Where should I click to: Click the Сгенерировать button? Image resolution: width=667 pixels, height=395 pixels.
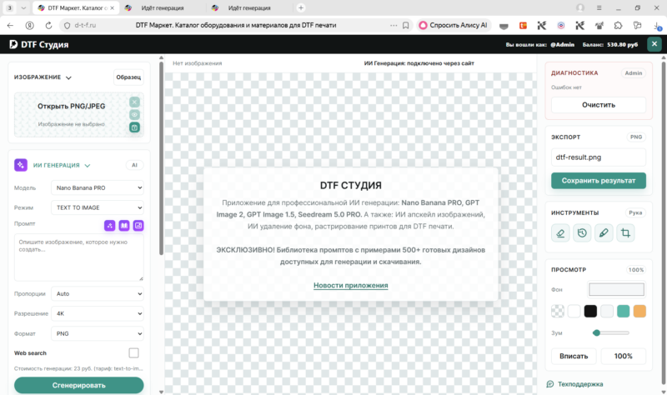click(x=78, y=385)
